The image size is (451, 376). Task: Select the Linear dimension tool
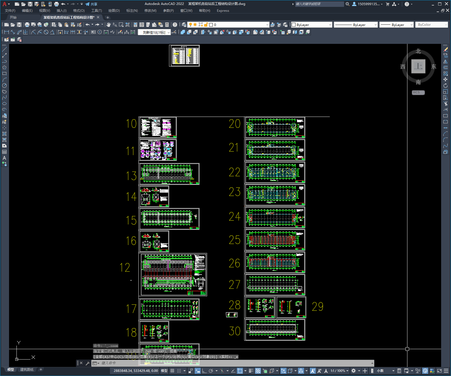point(7,32)
